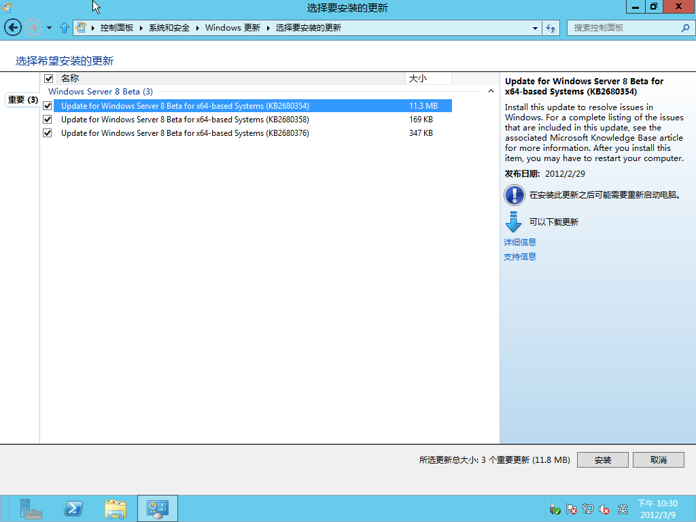This screenshot has height=522, width=696.
Task: Click the address bar refresh button
Action: (551, 28)
